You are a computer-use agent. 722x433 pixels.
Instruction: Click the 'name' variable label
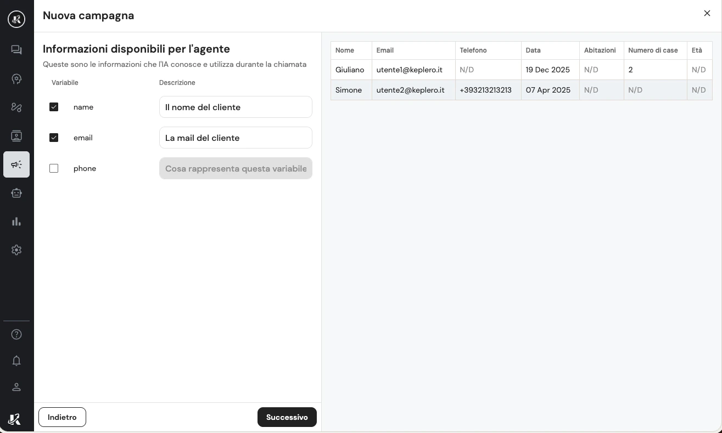click(83, 107)
